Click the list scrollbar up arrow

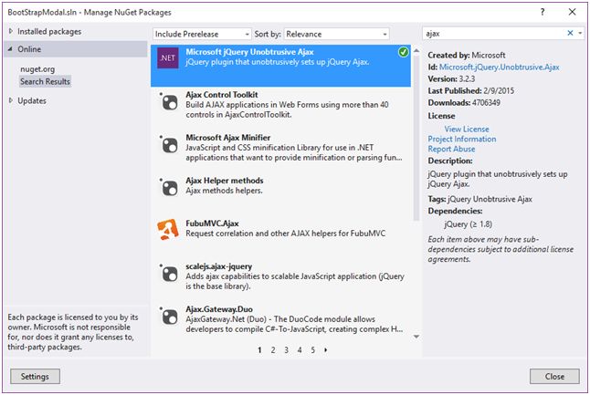click(x=416, y=50)
